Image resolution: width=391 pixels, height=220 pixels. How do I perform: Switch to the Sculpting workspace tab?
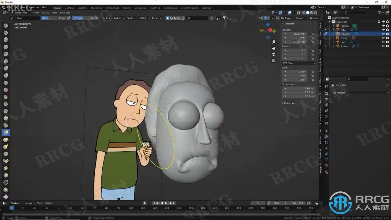point(82,8)
